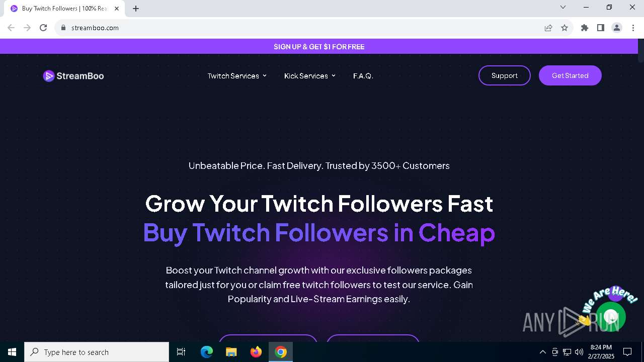Bookmark this page with the star icon

coord(565,28)
